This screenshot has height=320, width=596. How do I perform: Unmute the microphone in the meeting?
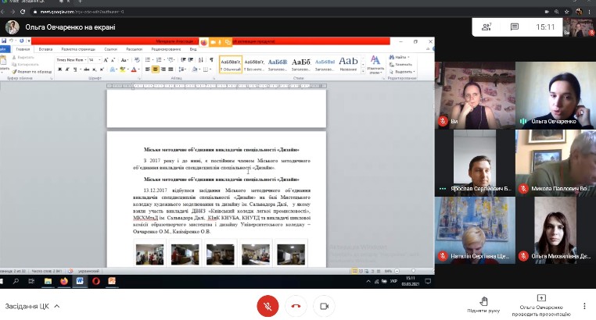[x=268, y=305]
